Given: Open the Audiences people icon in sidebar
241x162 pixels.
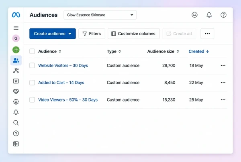Looking at the screenshot, I should click(16, 60).
